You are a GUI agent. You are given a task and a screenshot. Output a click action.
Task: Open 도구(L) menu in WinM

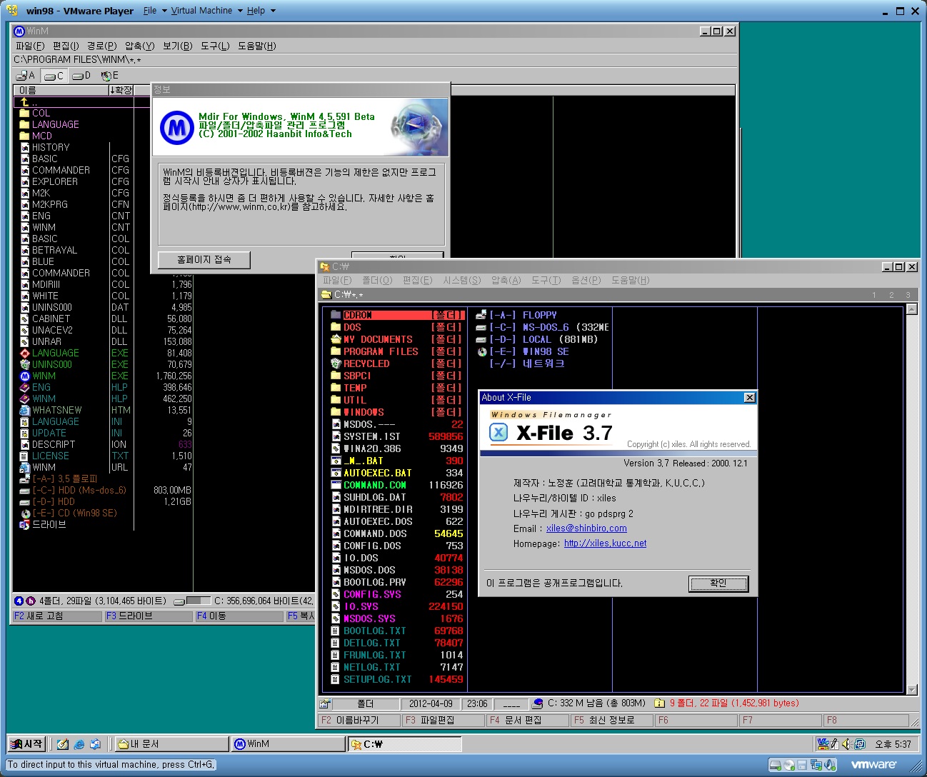click(215, 46)
